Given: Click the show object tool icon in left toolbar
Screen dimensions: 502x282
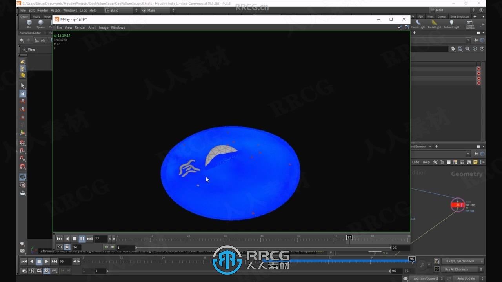Looking at the screenshot, I should point(22,61).
